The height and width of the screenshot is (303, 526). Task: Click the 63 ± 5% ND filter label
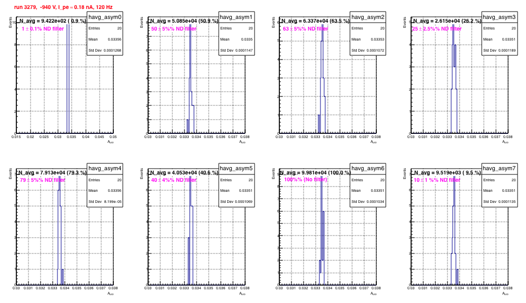[x=305, y=29]
